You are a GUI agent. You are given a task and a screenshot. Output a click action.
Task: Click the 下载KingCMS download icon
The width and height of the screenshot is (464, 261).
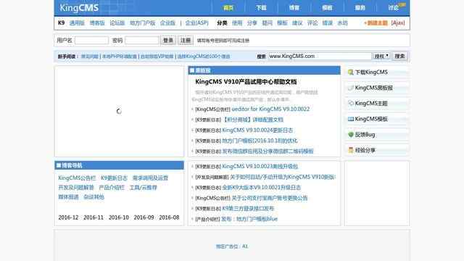click(x=351, y=72)
